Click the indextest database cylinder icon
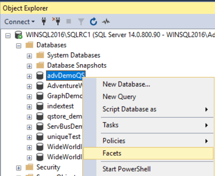Image resolution: width=215 pixels, height=176 pixels. point(40,106)
